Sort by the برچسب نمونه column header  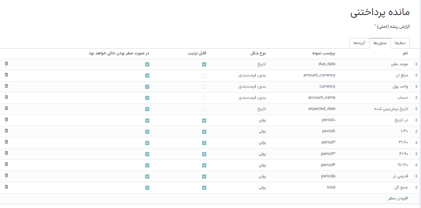pos(324,53)
